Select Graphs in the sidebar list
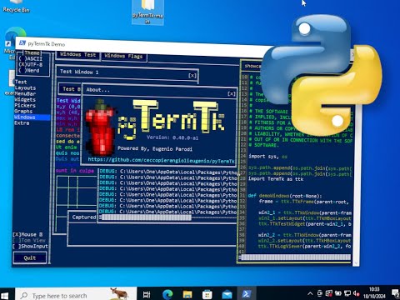 tap(24, 111)
